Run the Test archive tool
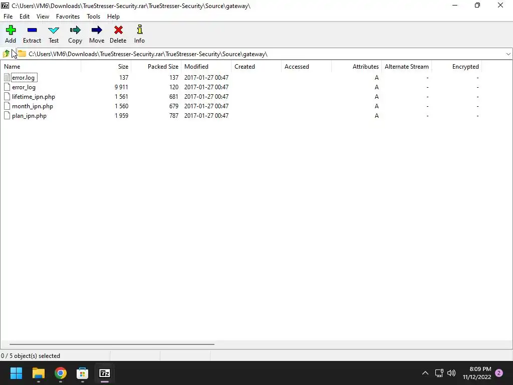Viewport: 513px width, 385px height. point(53,31)
